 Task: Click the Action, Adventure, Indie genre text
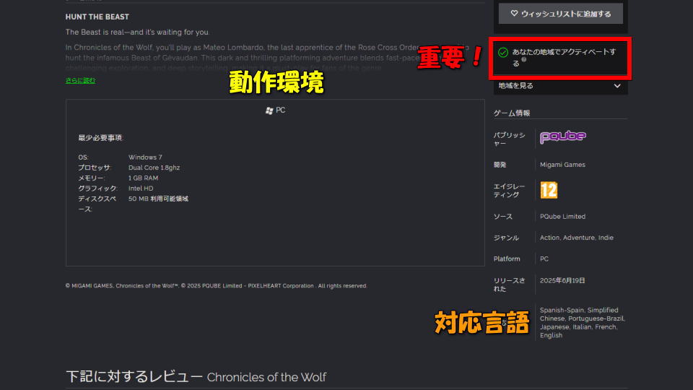click(576, 238)
